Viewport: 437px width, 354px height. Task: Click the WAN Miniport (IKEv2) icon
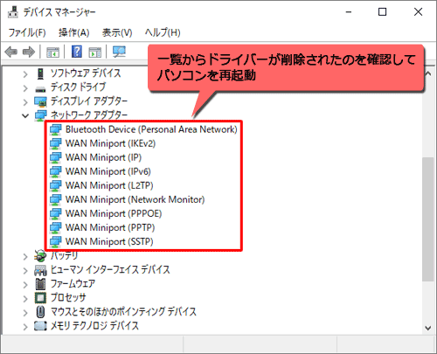point(55,143)
